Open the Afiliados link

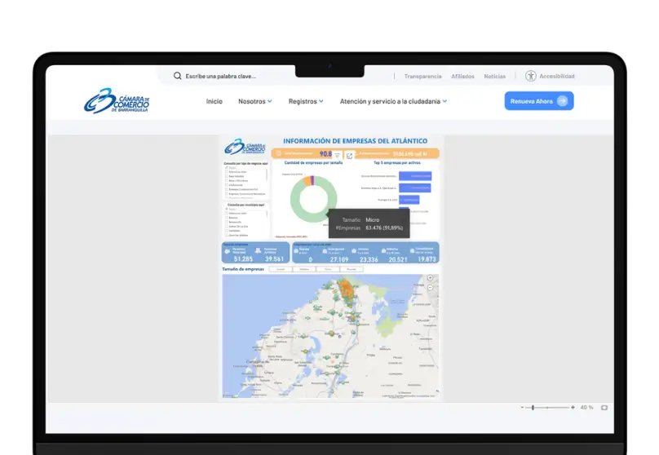462,76
